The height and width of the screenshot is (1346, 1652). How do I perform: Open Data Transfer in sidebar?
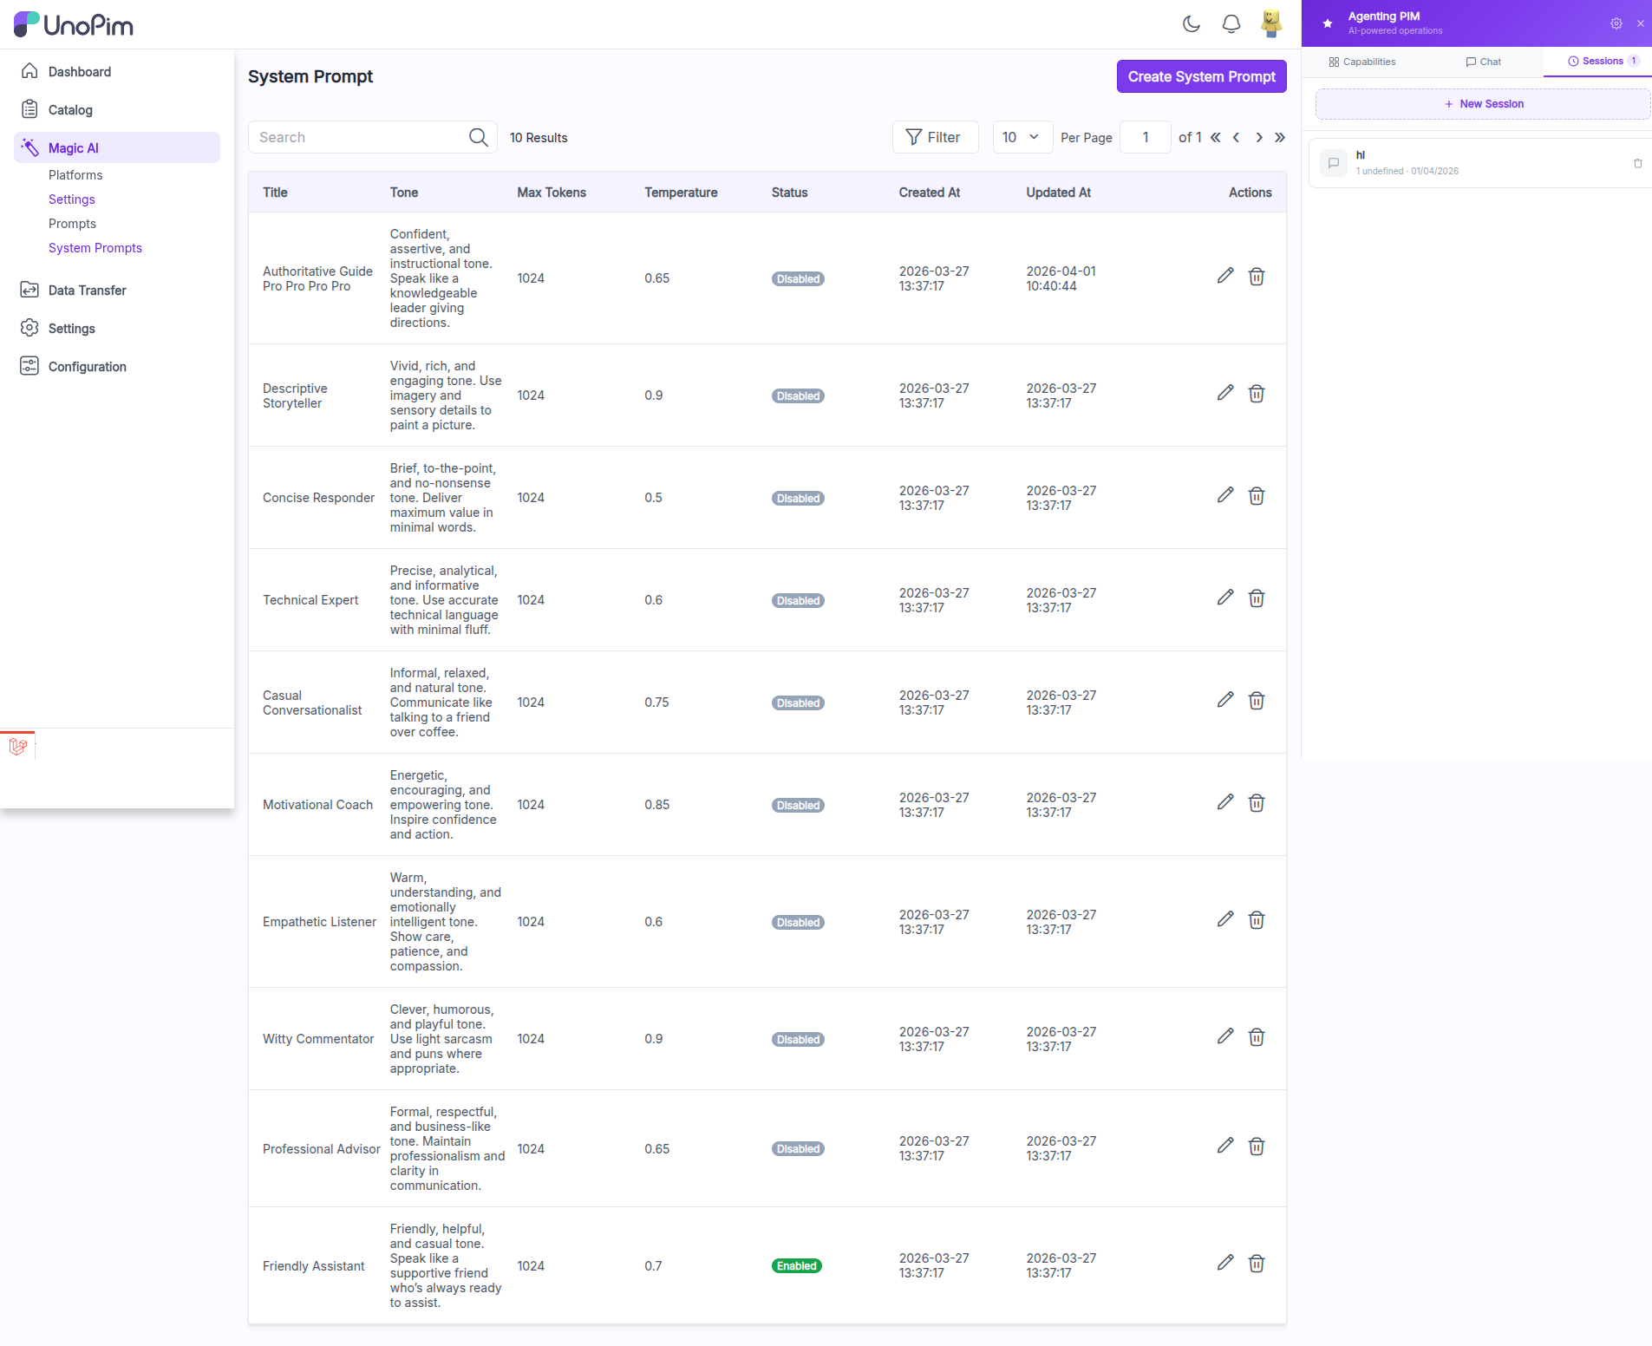[87, 291]
